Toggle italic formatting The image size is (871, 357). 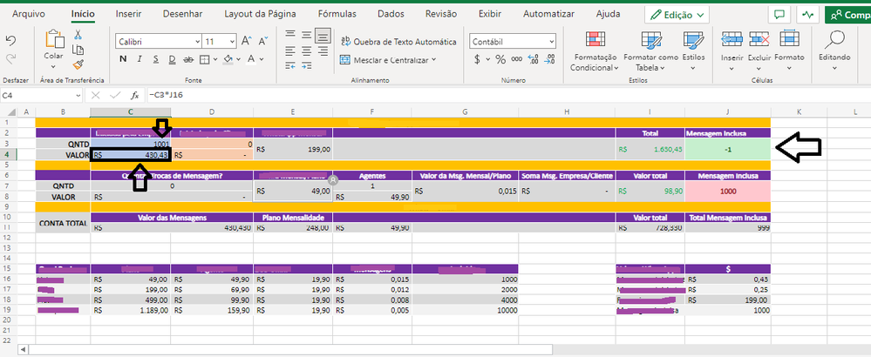(x=139, y=58)
